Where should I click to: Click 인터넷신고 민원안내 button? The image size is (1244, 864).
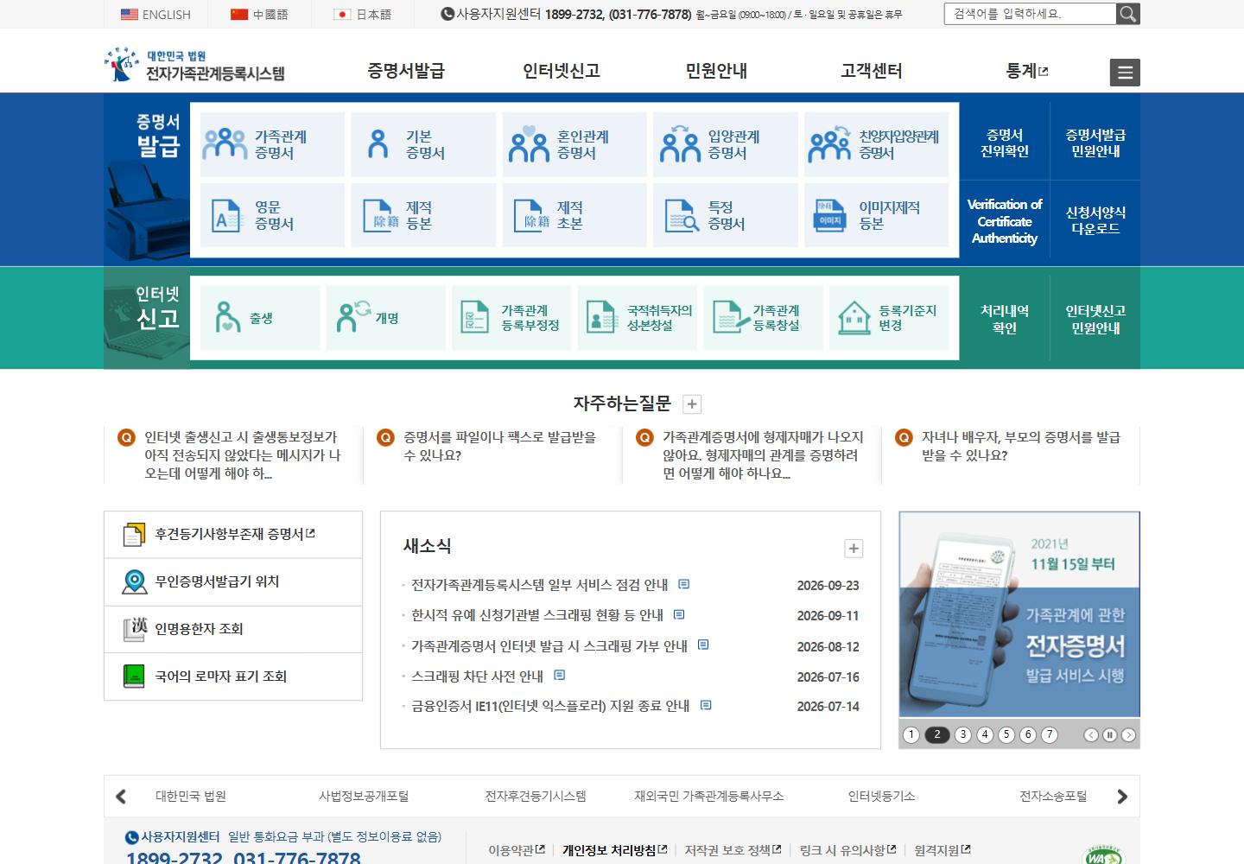tap(1095, 319)
